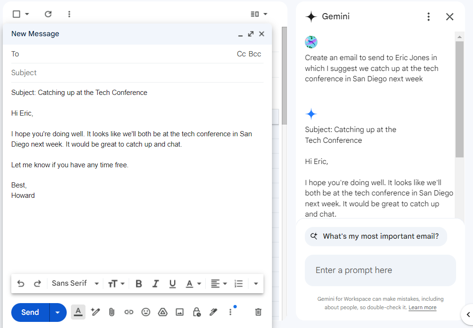Toggle italic text formatting
The image size is (473, 328).
pos(155,284)
